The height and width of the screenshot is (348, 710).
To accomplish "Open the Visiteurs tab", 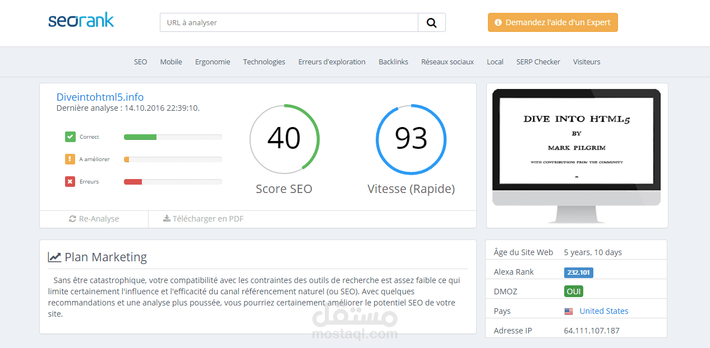I will pyautogui.click(x=587, y=62).
